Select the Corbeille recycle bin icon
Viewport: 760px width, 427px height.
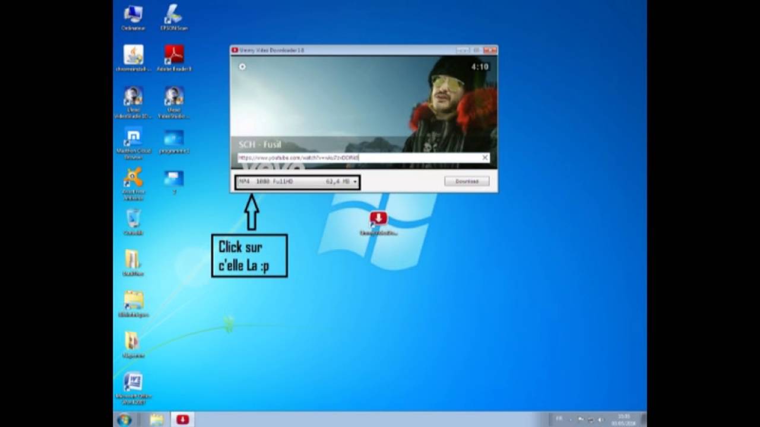133,222
